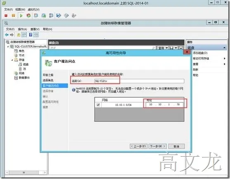
Task: Click the 取消 cancel button
Action: [176, 146]
